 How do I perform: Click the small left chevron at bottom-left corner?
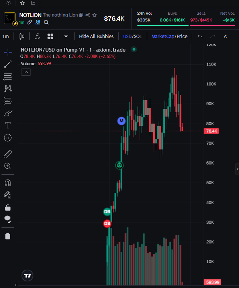(x=16, y=285)
